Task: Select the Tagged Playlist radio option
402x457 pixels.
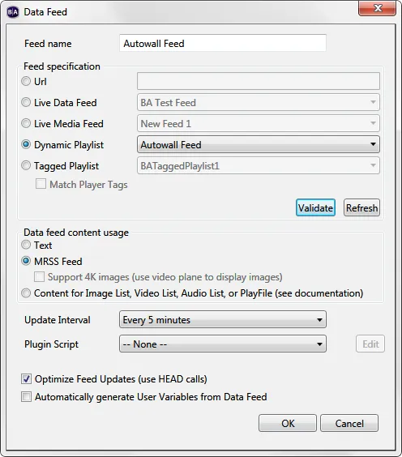Action: click(x=26, y=165)
